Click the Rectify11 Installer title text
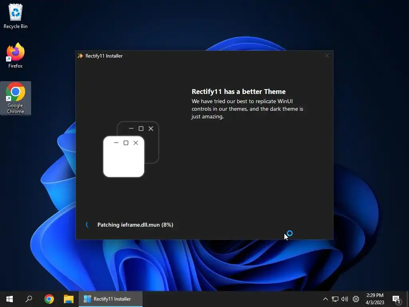Viewport: 409px width, 307px height. point(104,56)
